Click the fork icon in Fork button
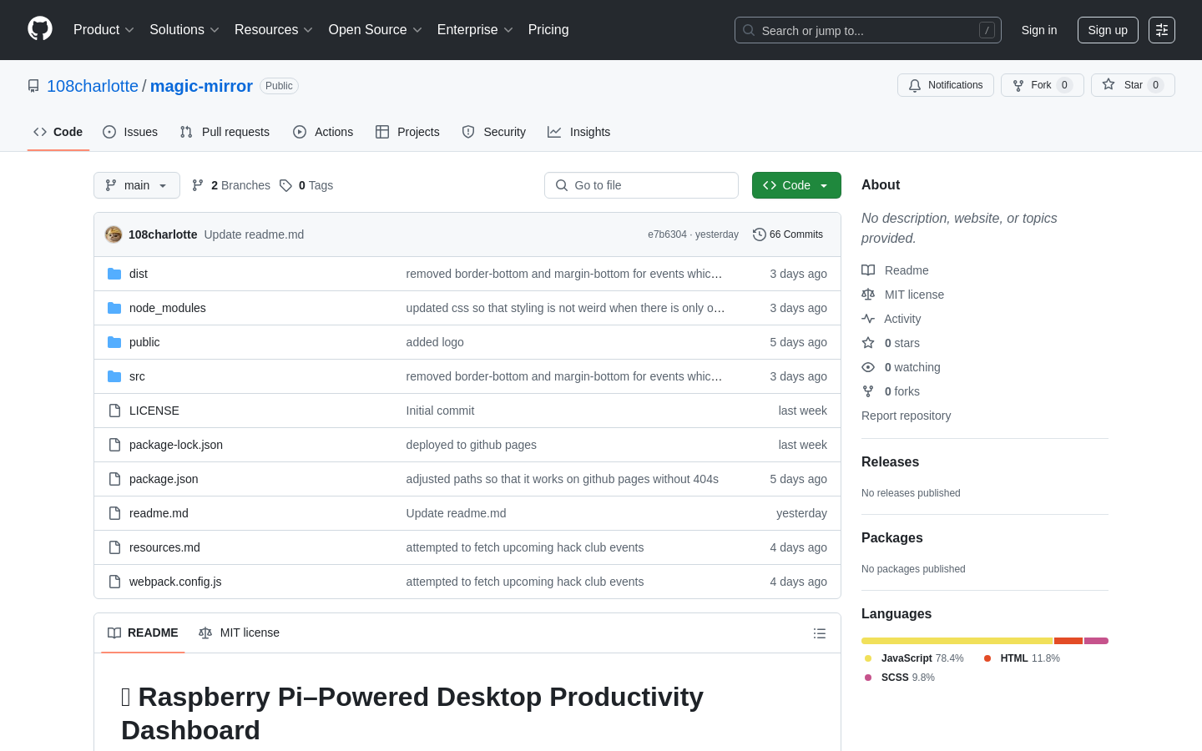This screenshot has width=1202, height=751. tap(1018, 85)
